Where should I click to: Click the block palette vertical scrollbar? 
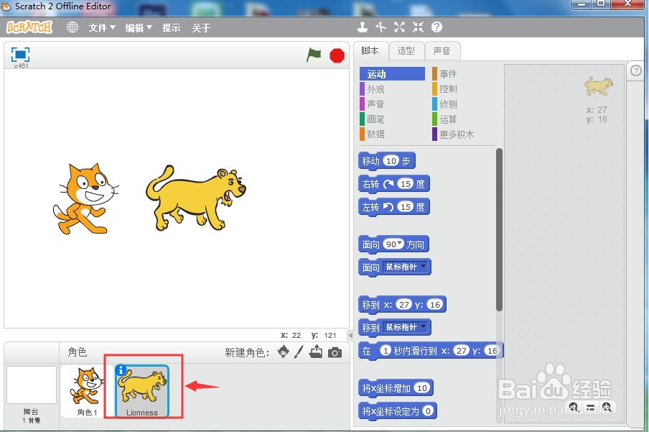coord(499,229)
